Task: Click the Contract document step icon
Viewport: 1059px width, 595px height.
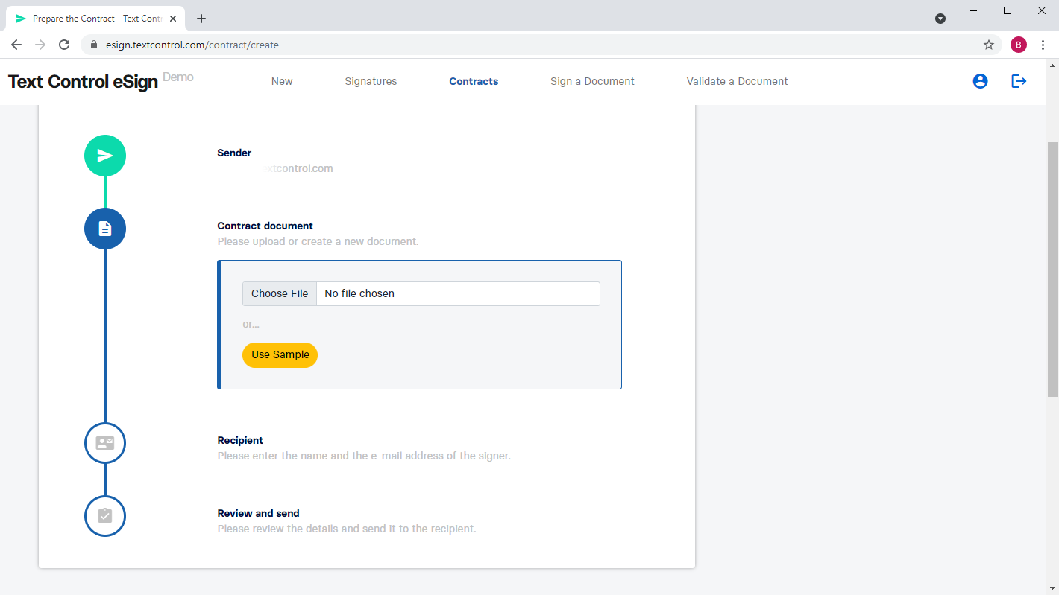Action: pyautogui.click(x=104, y=229)
